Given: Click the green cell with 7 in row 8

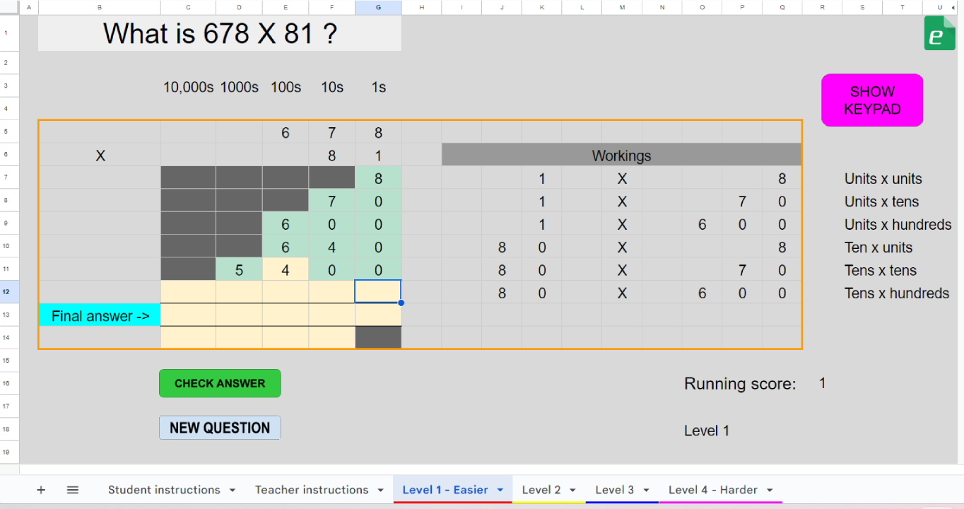Looking at the screenshot, I should click(x=331, y=201).
